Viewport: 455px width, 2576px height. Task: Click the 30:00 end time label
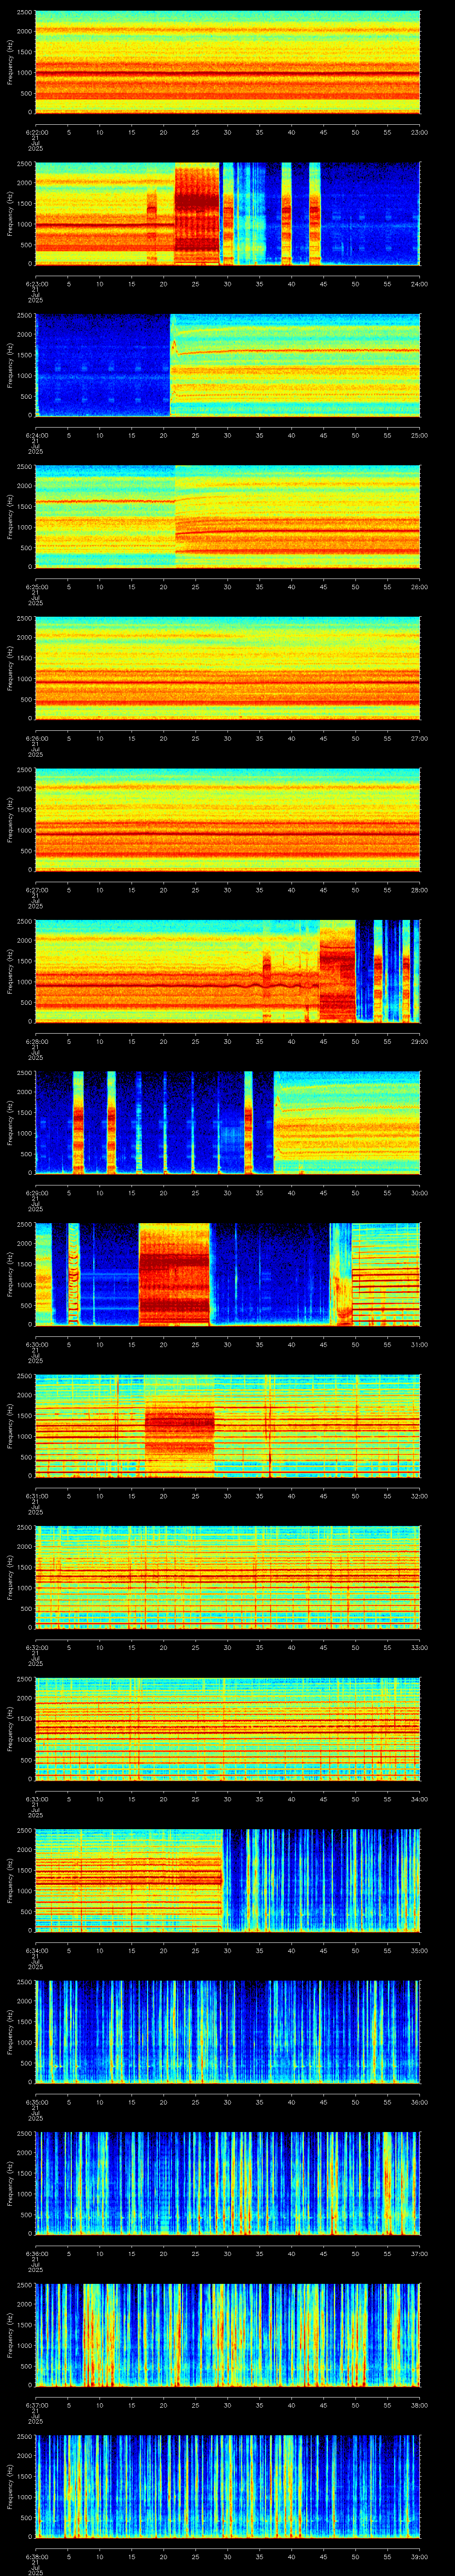419,1193
